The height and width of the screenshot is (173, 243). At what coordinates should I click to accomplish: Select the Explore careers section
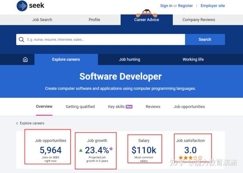tap(66, 60)
